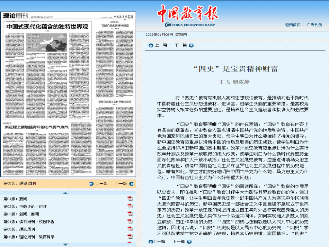
Task: Open 坚持马克思主义科学理论指导 article on the page thumbnail
Action: 115,102
